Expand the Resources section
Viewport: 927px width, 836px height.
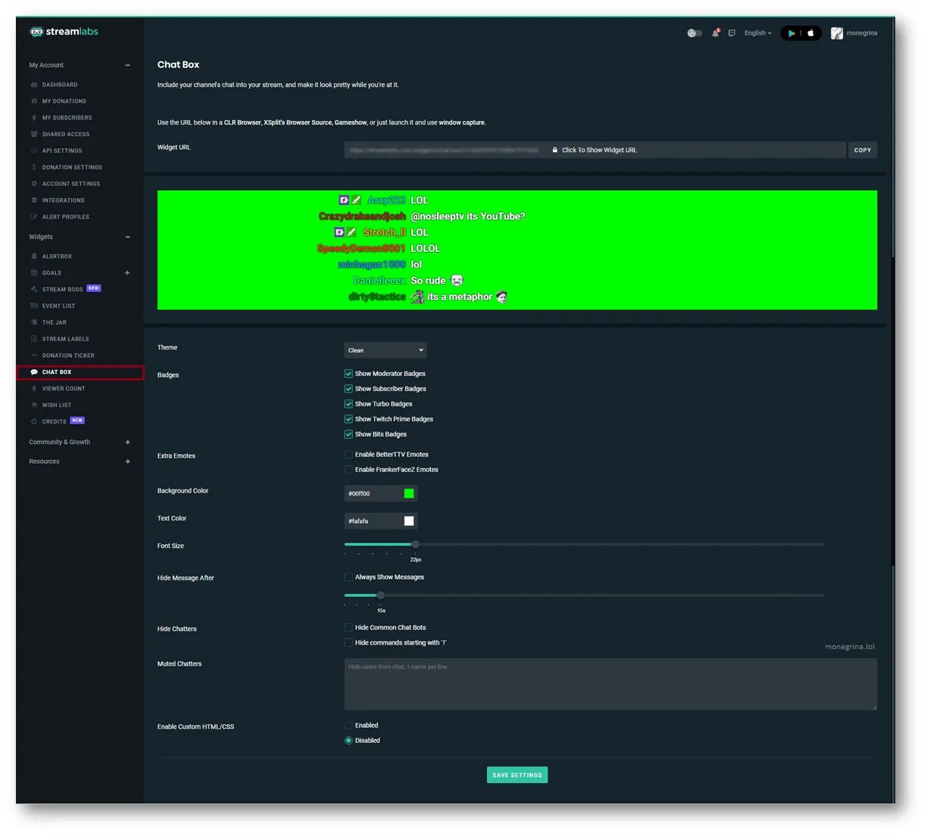(128, 462)
